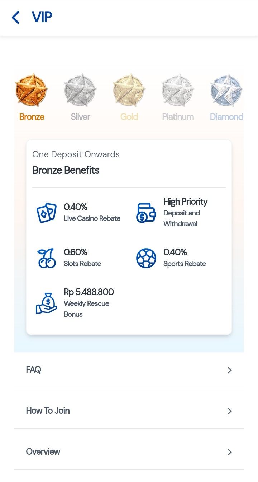Click the Slots cherries icon
The image size is (258, 482).
(47, 258)
